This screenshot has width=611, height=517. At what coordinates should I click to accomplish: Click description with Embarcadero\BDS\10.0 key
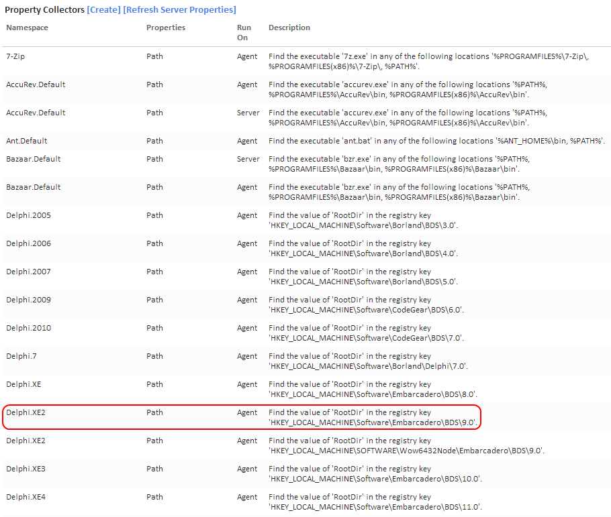(x=375, y=473)
